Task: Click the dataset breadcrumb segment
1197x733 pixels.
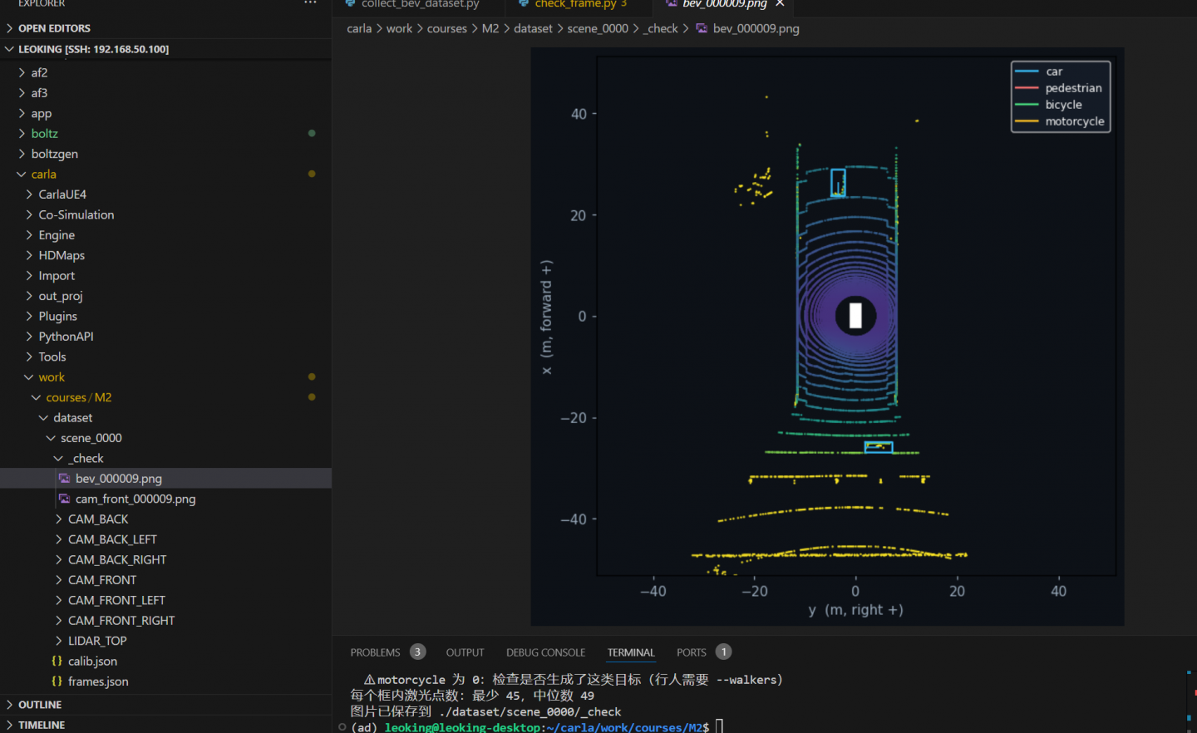Action: pos(533,28)
